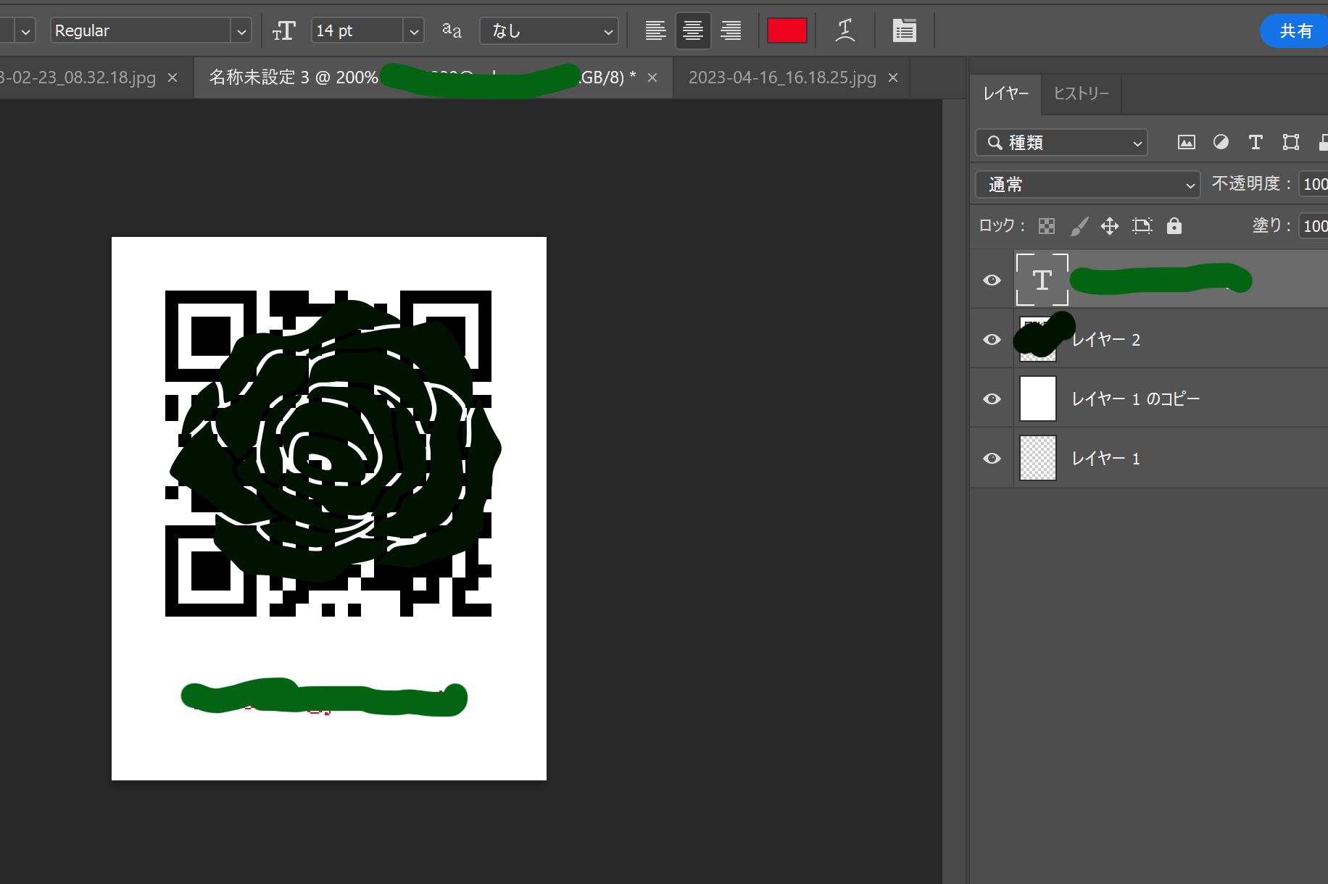1328x884 pixels.
Task: Open the 2023-04-16_16.18.25.jpg document tab
Action: (782, 78)
